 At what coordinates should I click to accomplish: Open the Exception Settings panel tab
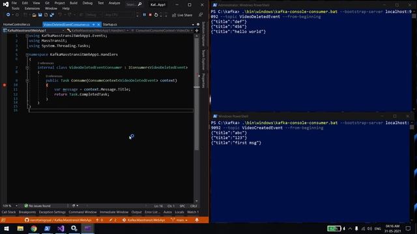52,212
